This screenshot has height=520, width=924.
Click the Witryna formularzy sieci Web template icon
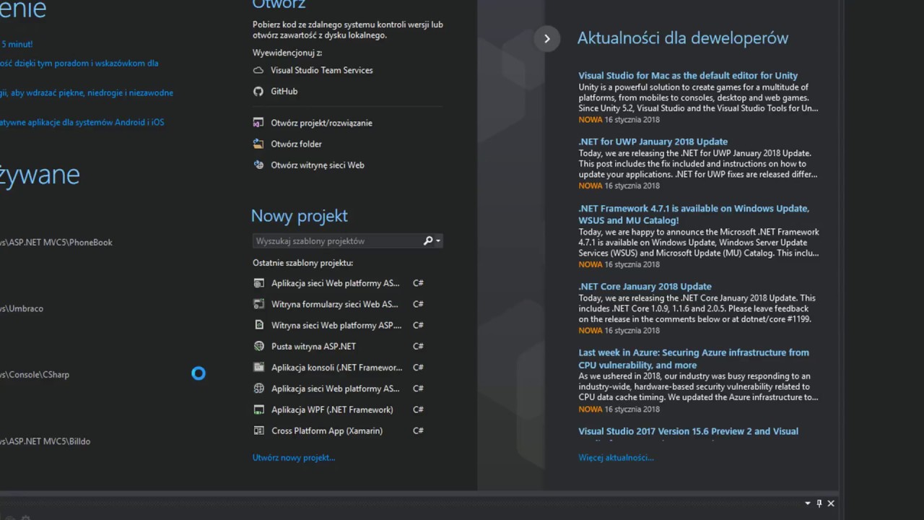pyautogui.click(x=259, y=304)
